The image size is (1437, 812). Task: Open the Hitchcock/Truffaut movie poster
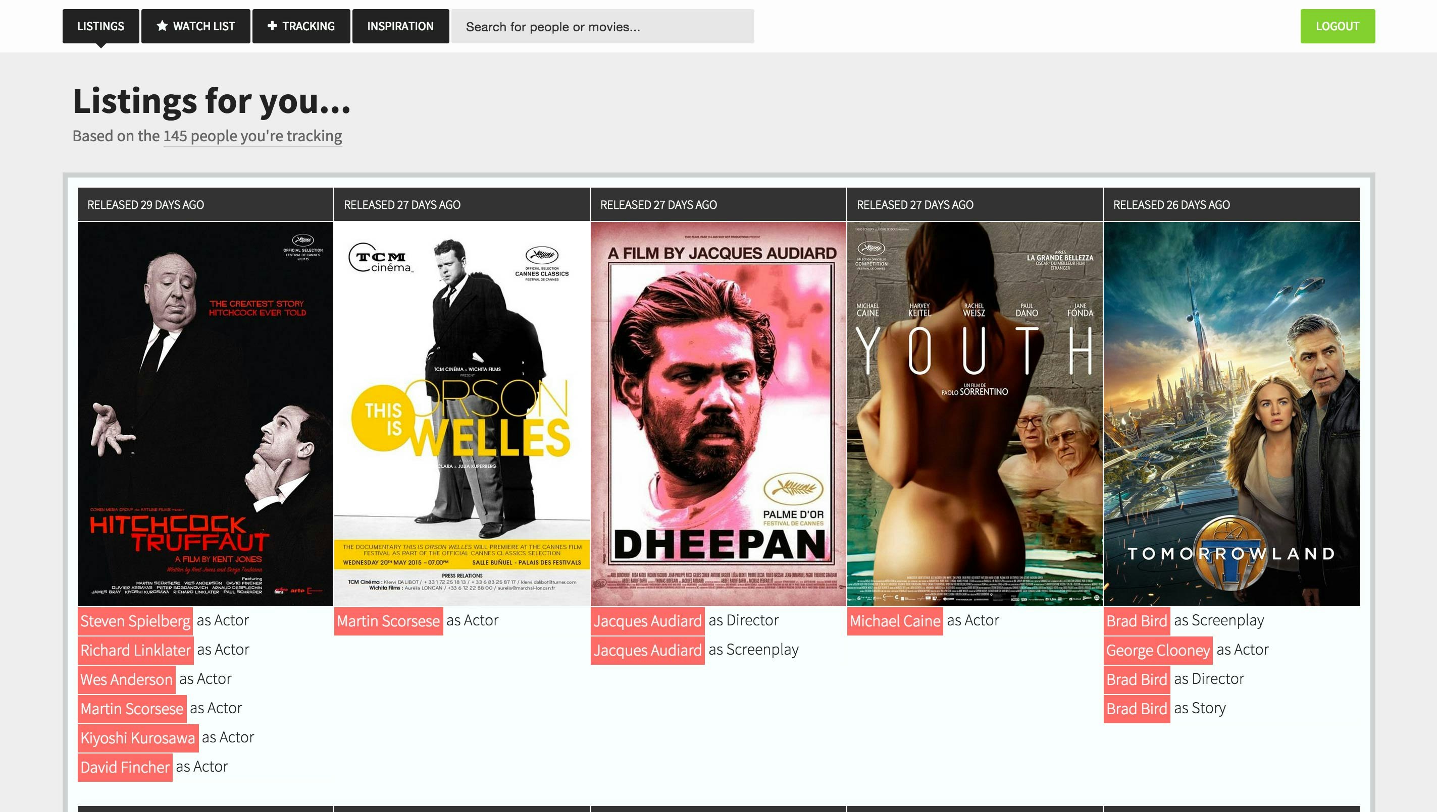pyautogui.click(x=206, y=413)
